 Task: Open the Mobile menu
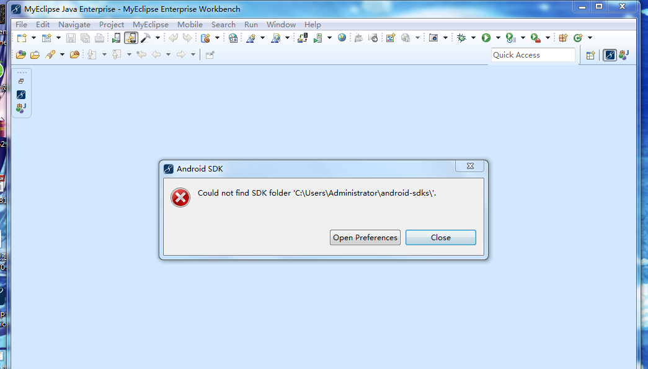(x=190, y=25)
